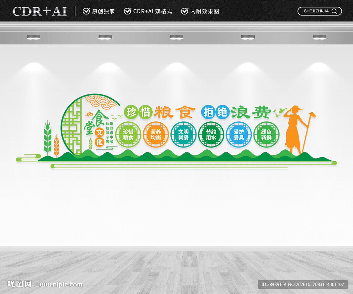Click the ID number label at bottom right

303,285
